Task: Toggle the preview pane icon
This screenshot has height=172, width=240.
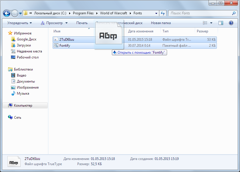Action: click(221, 23)
